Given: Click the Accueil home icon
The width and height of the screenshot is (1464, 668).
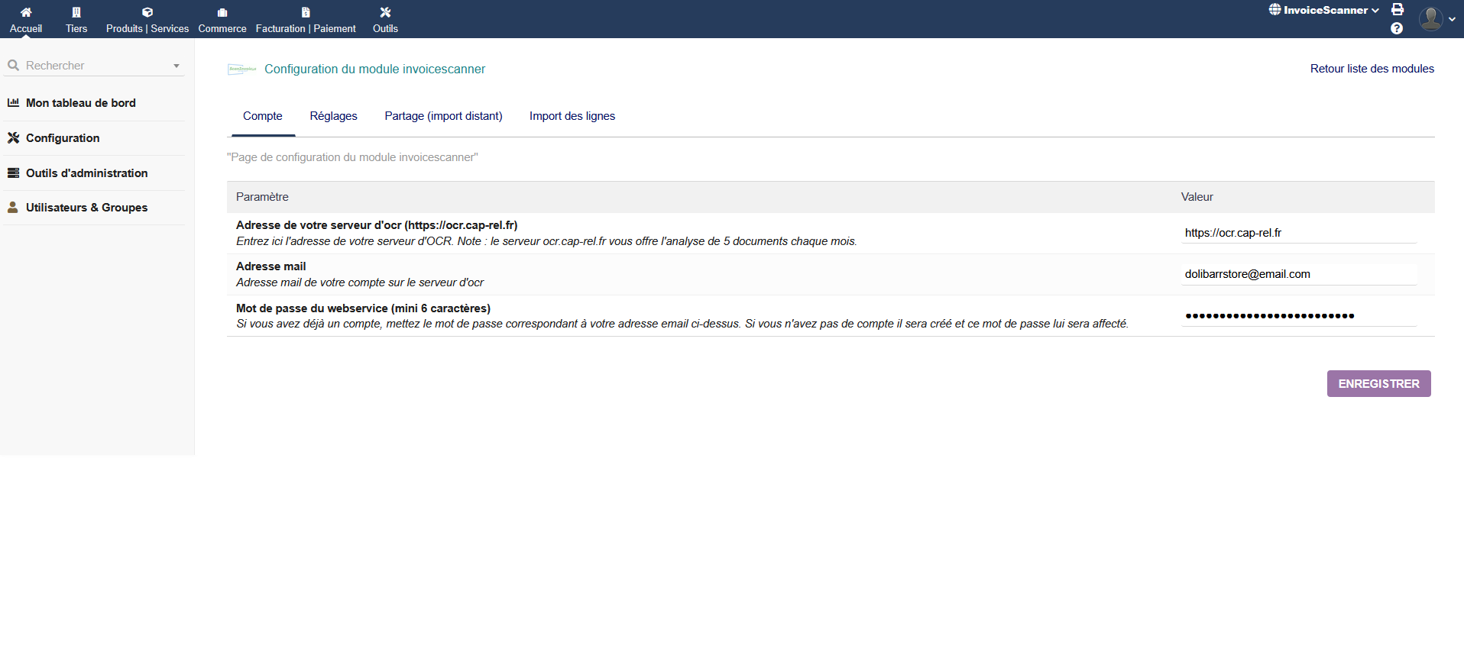Looking at the screenshot, I should pyautogui.click(x=26, y=12).
